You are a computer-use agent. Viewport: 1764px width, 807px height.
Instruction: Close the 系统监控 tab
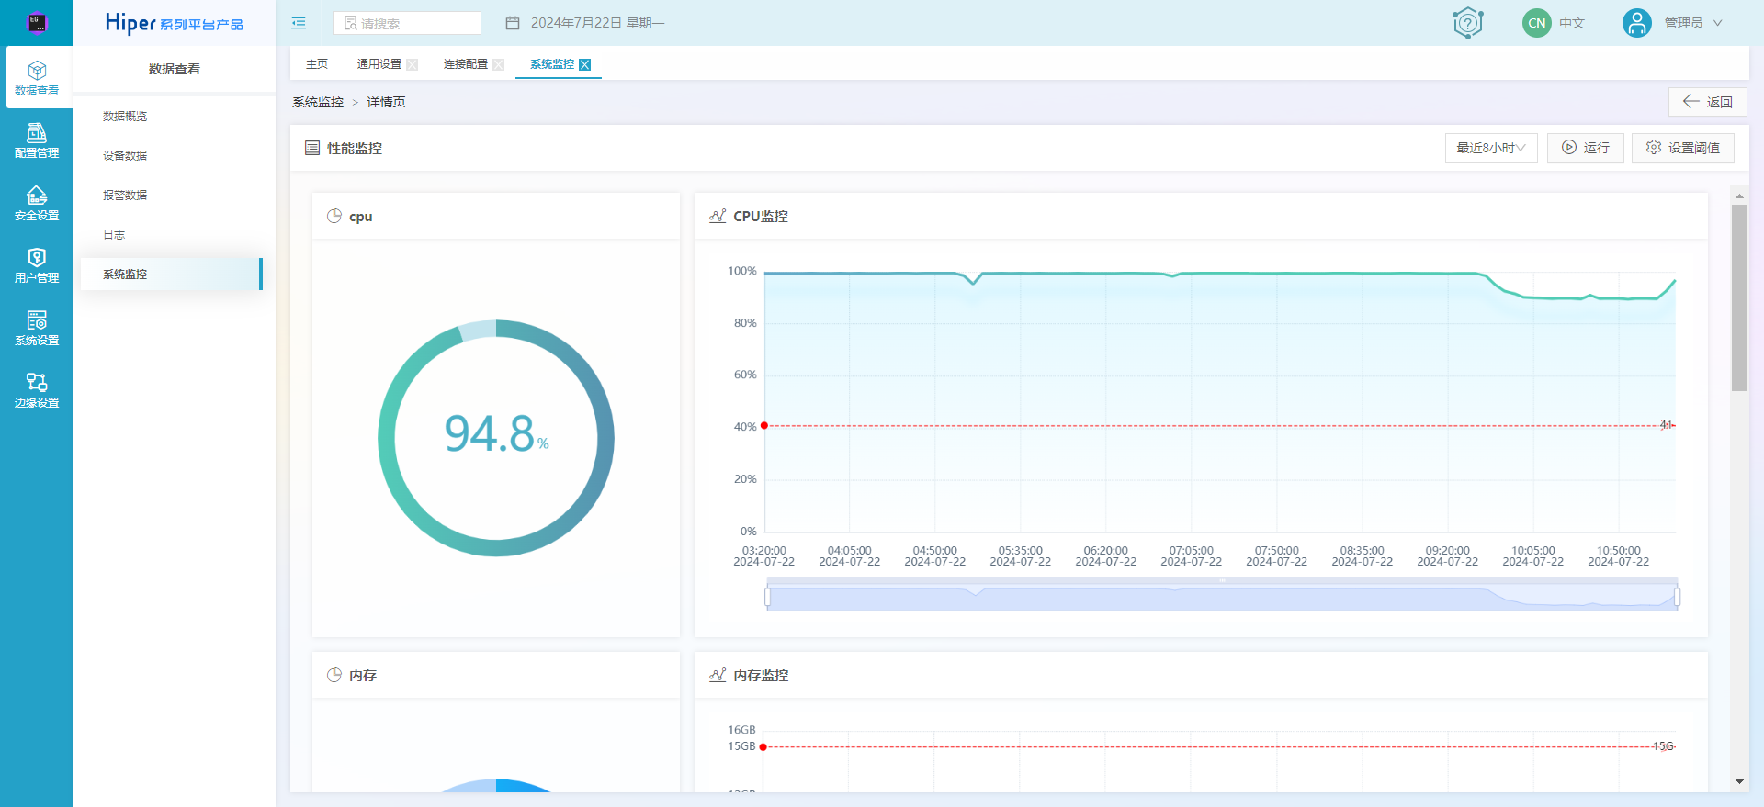pos(585,64)
